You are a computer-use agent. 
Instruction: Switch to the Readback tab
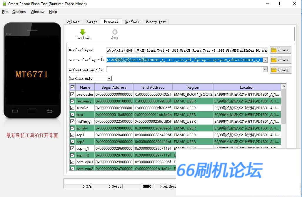click(132, 22)
